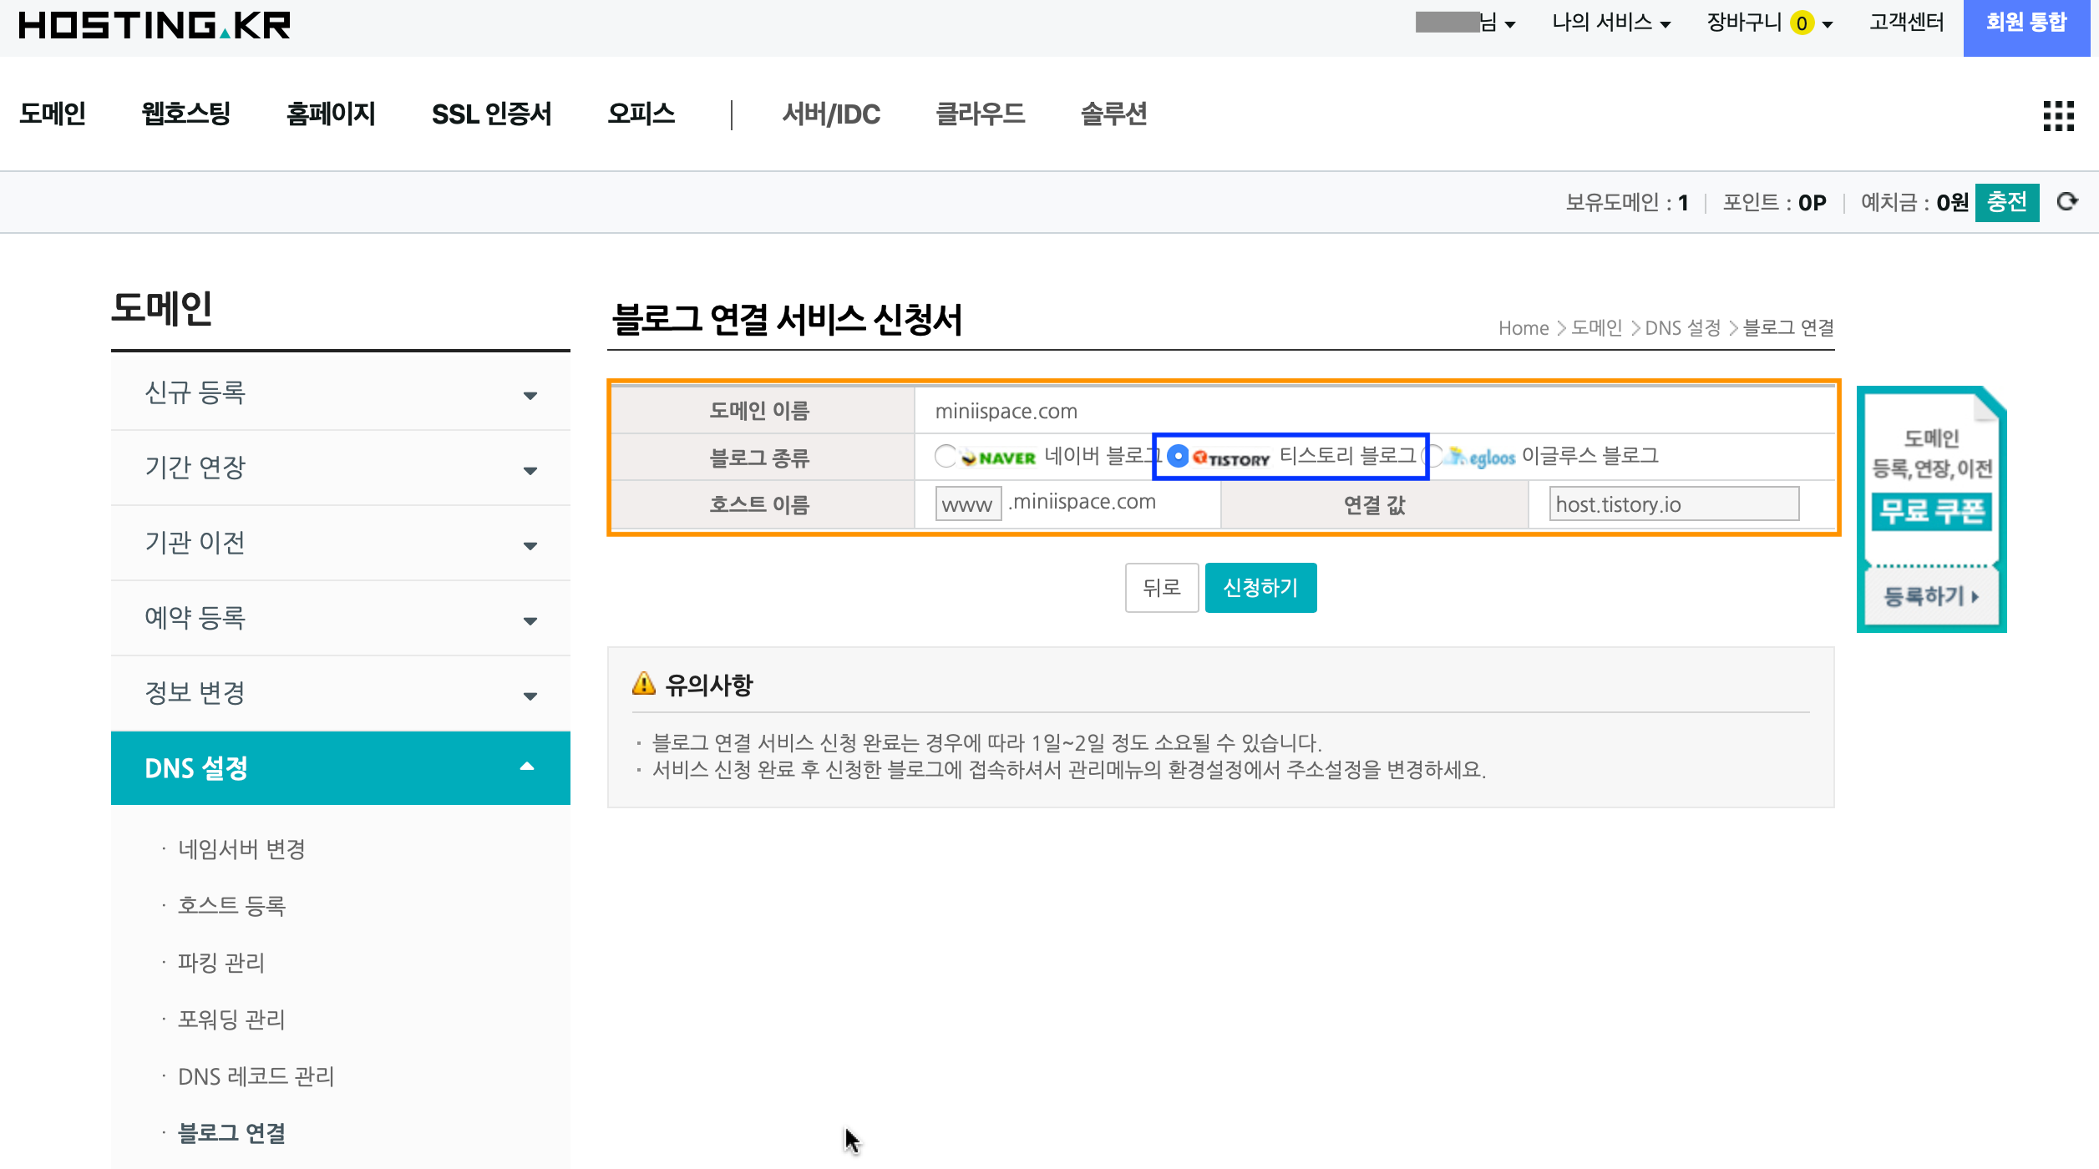This screenshot has height=1169, width=2099.
Task: Open the DNS 레코드 관리 link
Action: click(x=256, y=1076)
